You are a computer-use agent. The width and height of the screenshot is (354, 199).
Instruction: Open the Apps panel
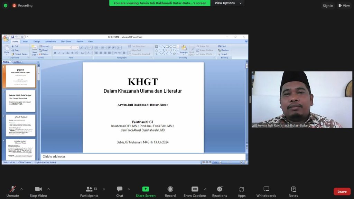click(x=242, y=189)
